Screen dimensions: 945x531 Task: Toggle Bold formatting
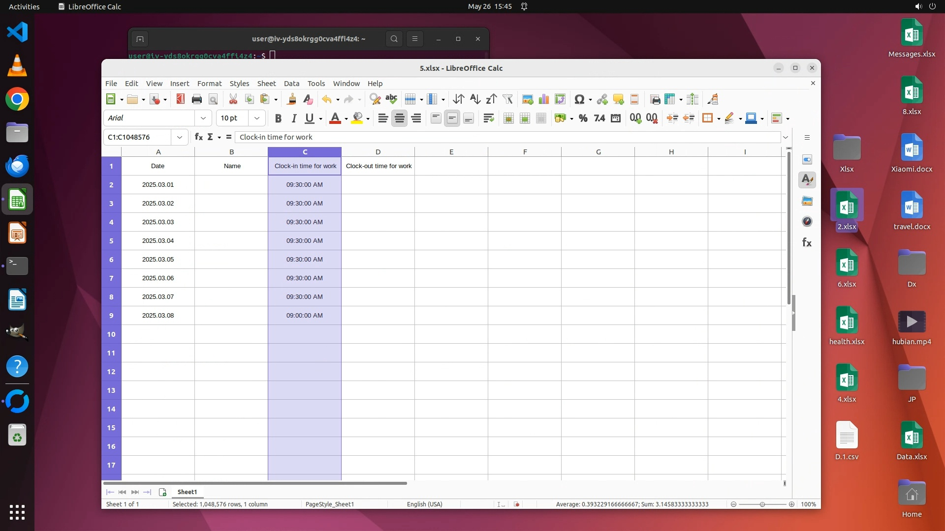pos(278,118)
